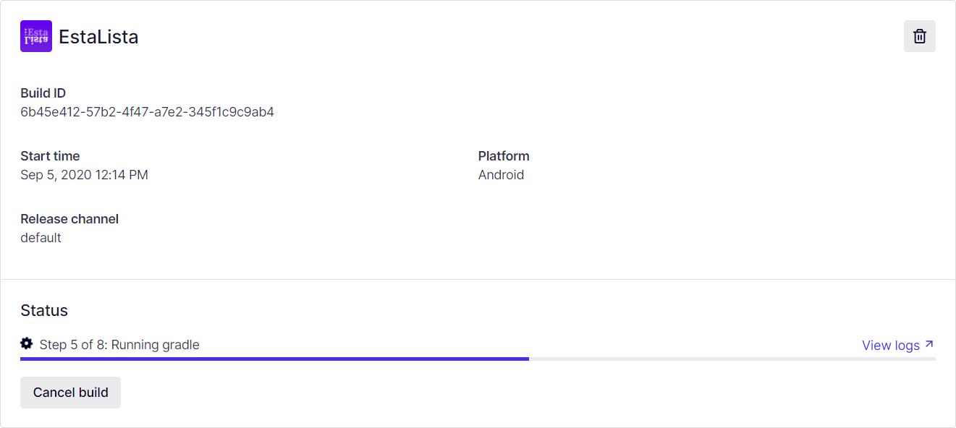Click the default release channel value
Screen dimensions: 956x428
pos(41,238)
